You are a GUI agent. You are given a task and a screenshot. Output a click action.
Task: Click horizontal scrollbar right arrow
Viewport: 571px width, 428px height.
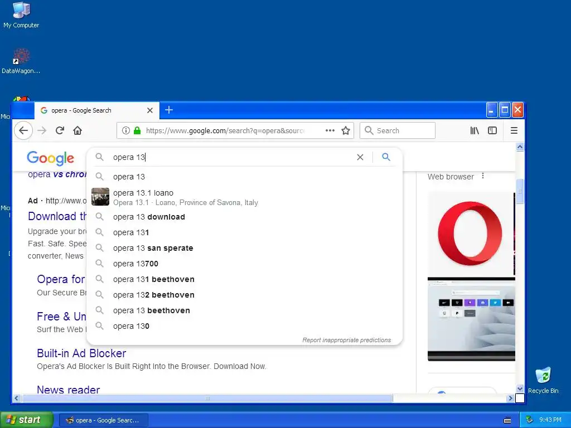[510, 398]
